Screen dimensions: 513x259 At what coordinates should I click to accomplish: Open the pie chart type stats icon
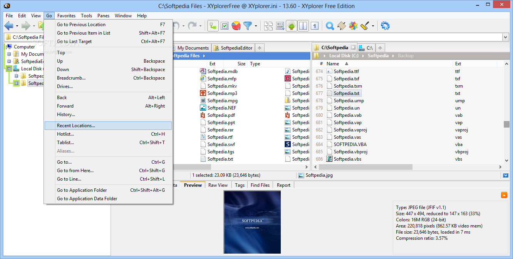click(236, 26)
